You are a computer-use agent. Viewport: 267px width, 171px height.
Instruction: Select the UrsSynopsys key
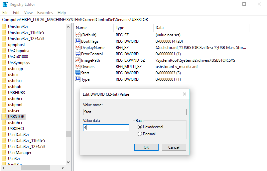19,63
